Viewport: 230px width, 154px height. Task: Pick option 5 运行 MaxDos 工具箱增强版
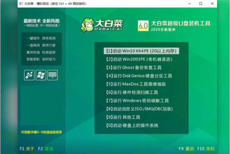(136, 84)
